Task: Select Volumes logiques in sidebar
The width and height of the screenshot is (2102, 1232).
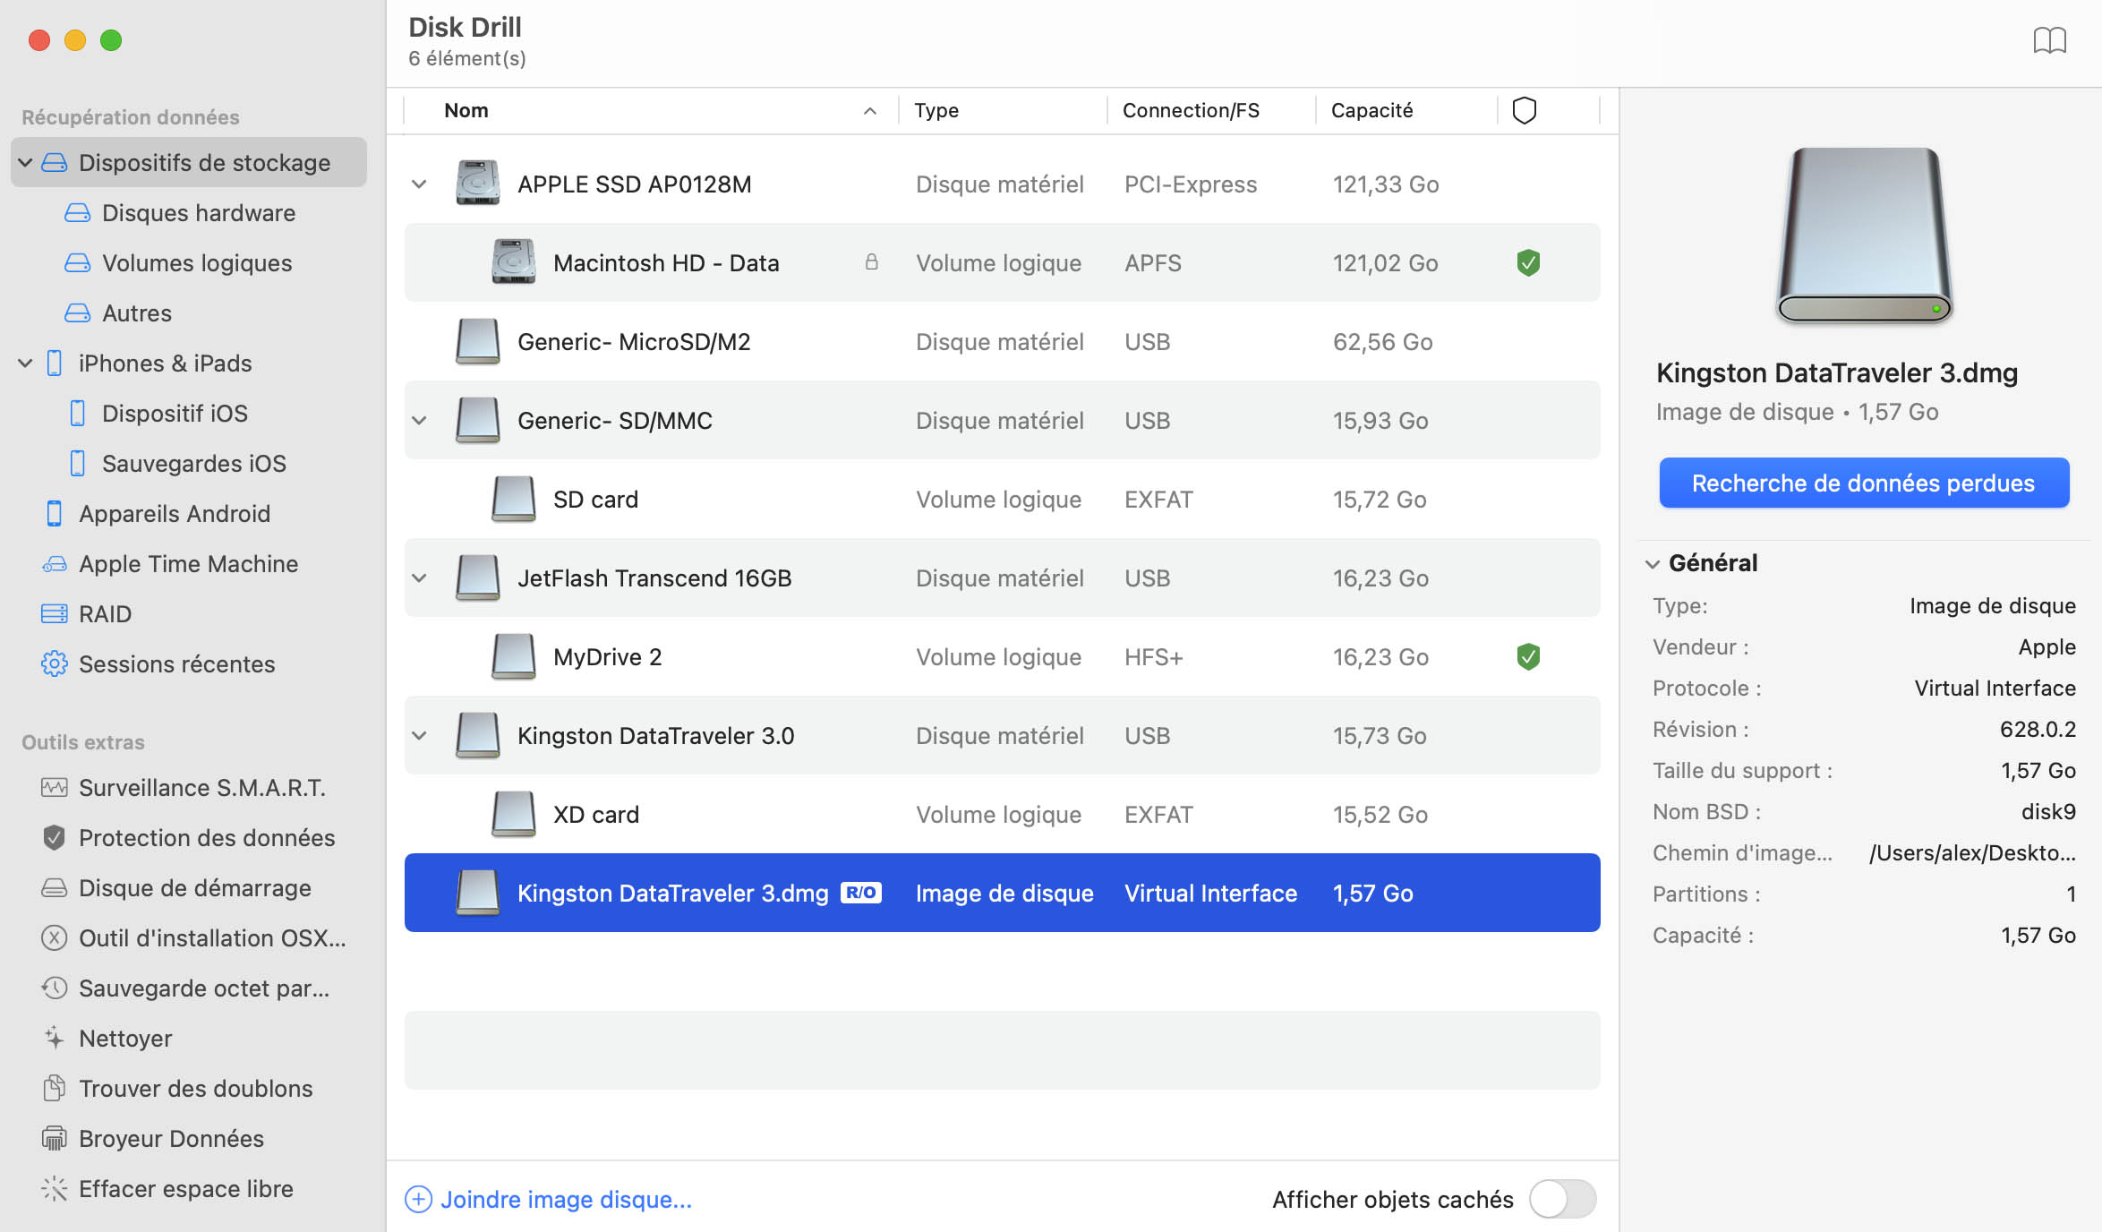Action: pos(178,262)
